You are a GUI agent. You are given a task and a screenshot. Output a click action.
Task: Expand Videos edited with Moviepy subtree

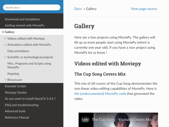5,38
